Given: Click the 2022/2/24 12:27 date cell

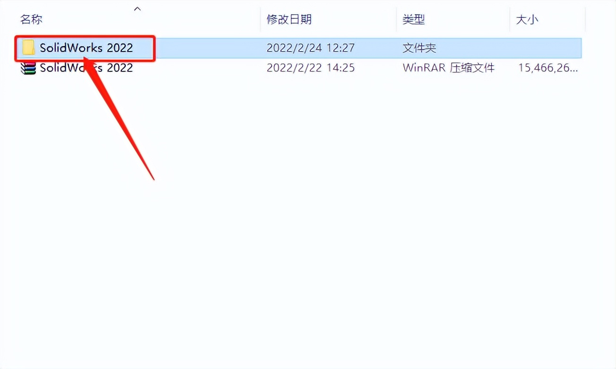Looking at the screenshot, I should [311, 48].
